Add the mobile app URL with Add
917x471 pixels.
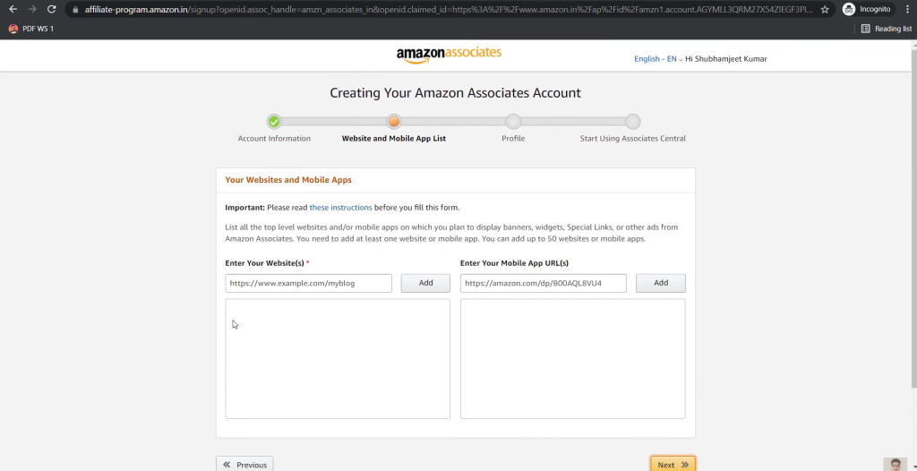pyautogui.click(x=661, y=283)
